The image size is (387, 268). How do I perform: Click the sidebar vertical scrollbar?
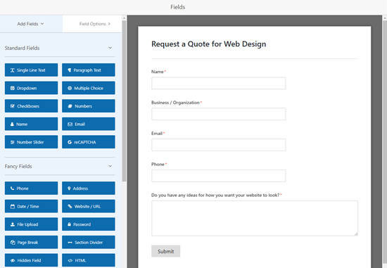(x=124, y=101)
